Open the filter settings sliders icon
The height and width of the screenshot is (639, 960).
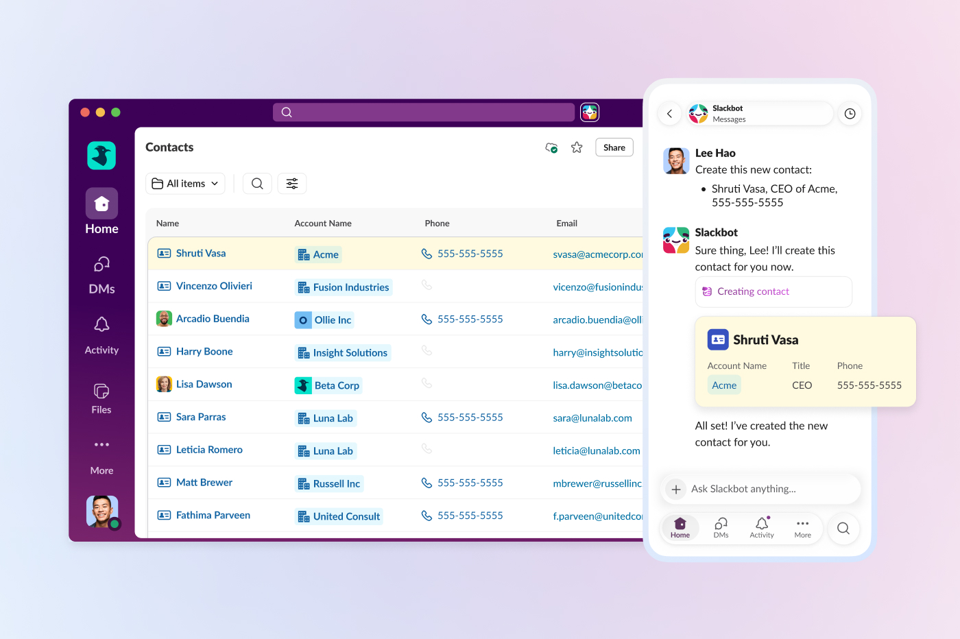point(292,184)
